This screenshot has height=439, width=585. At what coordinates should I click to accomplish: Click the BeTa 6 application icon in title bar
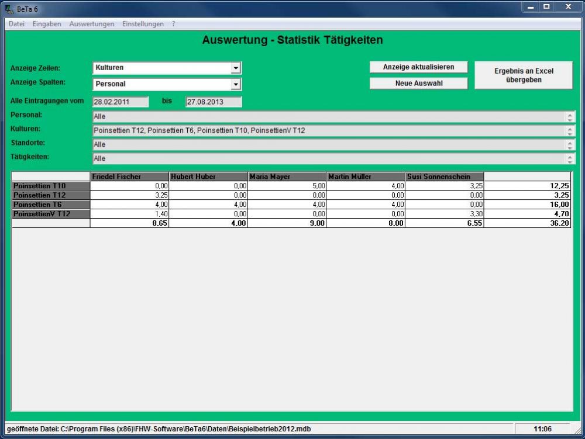pos(9,8)
